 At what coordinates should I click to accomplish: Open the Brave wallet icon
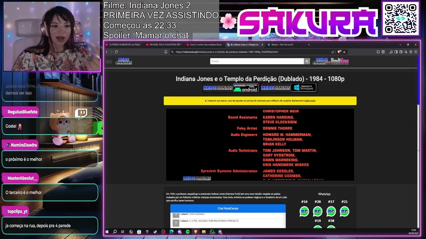point(401,52)
